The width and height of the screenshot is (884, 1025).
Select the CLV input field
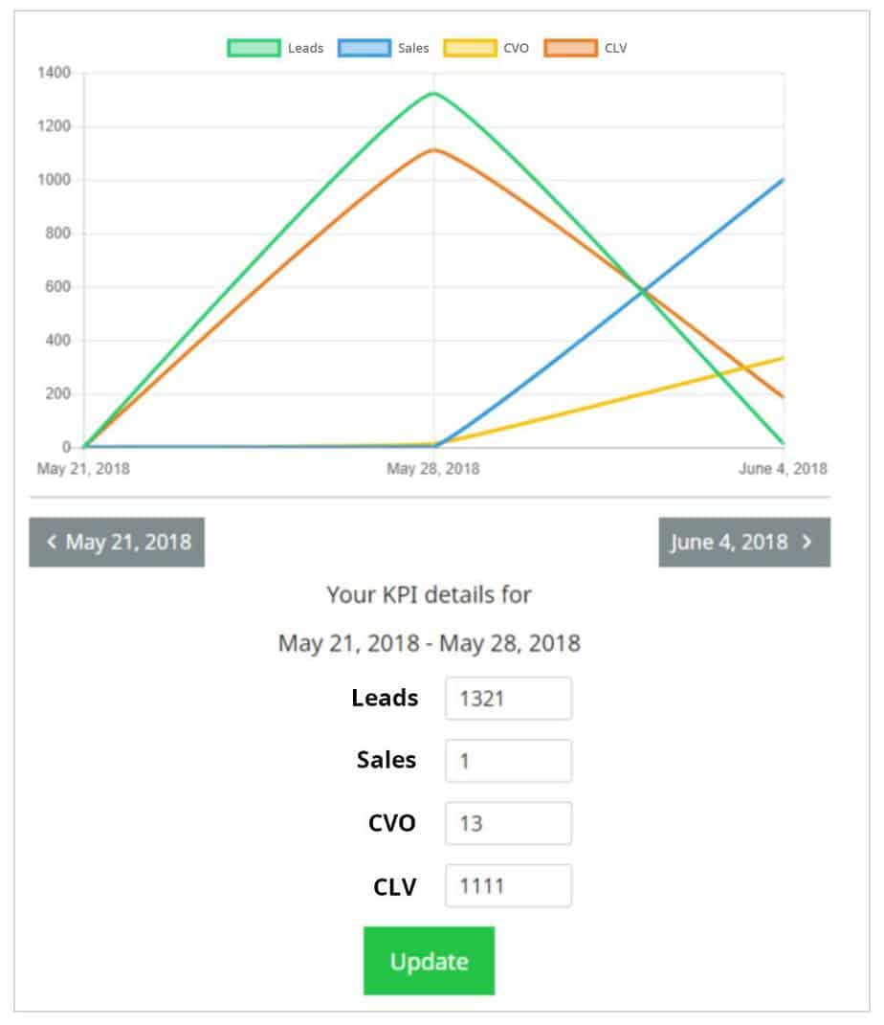coord(508,886)
